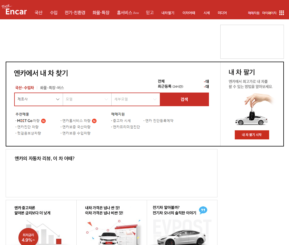
Task: Open the 엔카보증 수입차량 link
Action: click(x=76, y=133)
